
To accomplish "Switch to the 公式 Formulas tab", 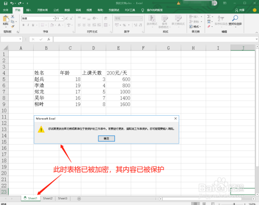I will point(56,10).
